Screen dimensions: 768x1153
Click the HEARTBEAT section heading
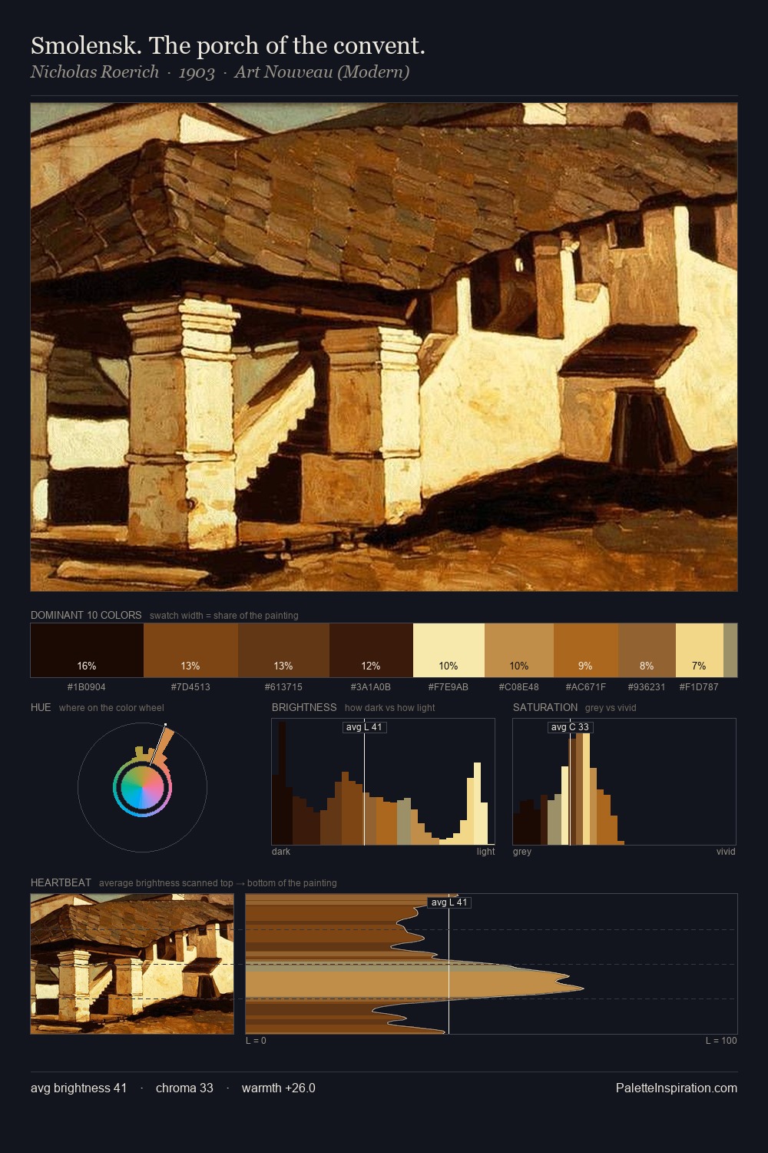point(61,882)
